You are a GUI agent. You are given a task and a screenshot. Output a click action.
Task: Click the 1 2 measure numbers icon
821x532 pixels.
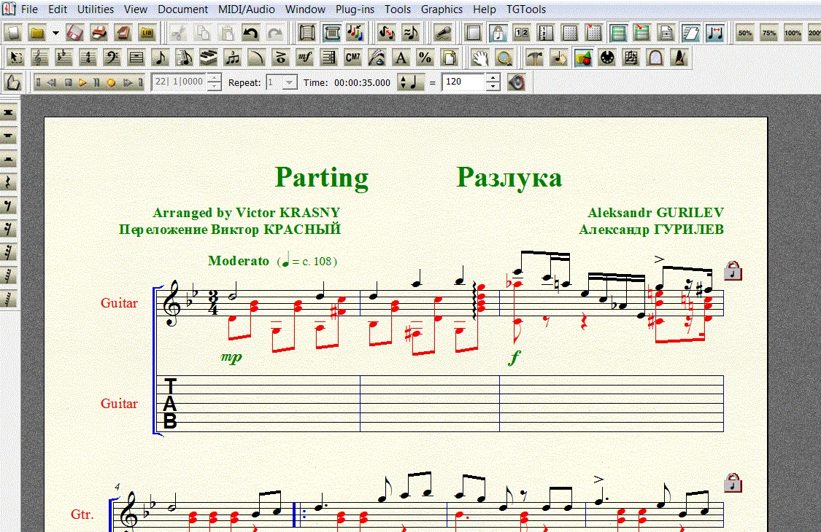pyautogui.click(x=522, y=34)
